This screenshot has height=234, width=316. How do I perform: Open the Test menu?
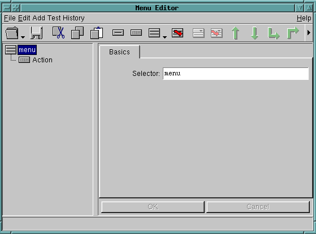pos(54,18)
